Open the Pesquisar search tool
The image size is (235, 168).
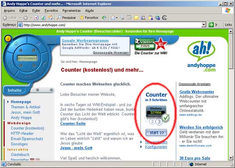pyautogui.click(x=66, y=18)
